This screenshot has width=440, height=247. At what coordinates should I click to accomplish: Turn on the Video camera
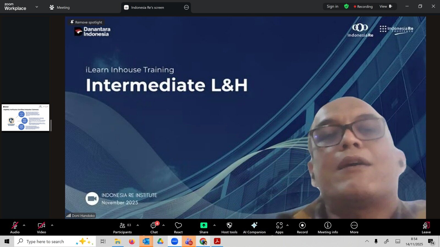[42, 228]
